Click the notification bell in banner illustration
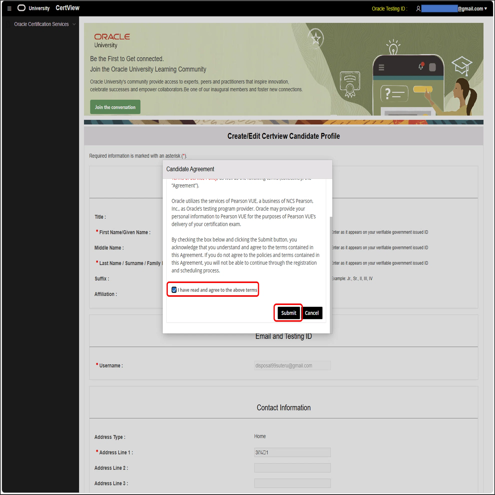Viewport: 495px width, 495px height. pyautogui.click(x=421, y=66)
